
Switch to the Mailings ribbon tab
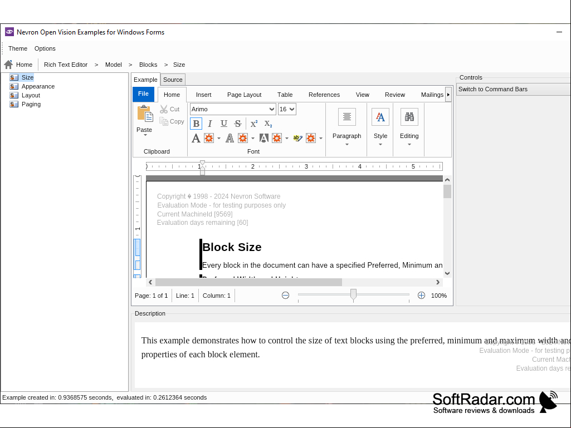[432, 95]
